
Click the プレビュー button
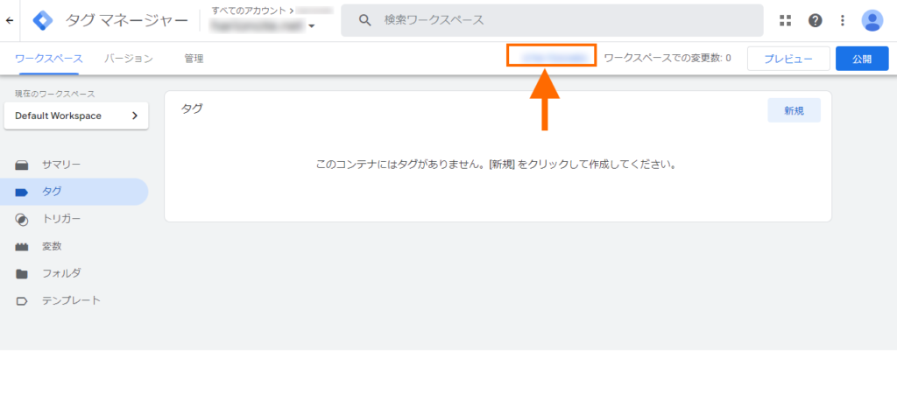point(788,59)
